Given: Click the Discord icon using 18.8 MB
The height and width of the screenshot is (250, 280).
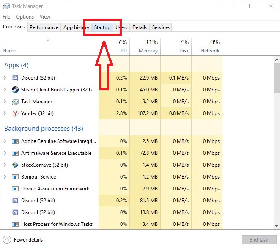Looking at the screenshot, I should tap(15, 212).
